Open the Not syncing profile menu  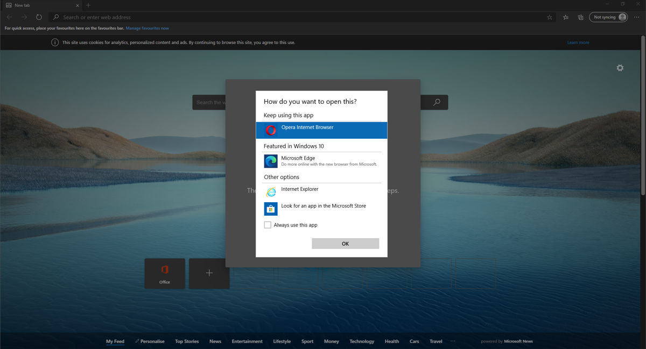click(x=608, y=17)
